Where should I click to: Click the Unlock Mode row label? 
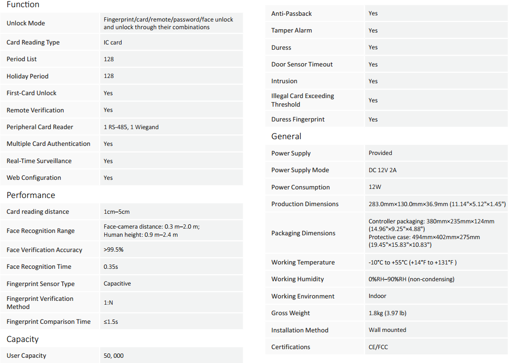coord(26,23)
